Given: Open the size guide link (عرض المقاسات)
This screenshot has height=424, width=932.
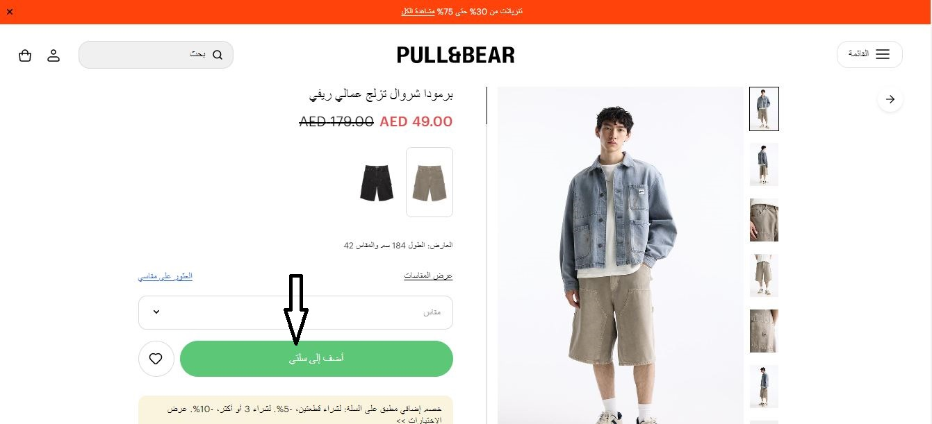Looking at the screenshot, I should click(x=428, y=276).
